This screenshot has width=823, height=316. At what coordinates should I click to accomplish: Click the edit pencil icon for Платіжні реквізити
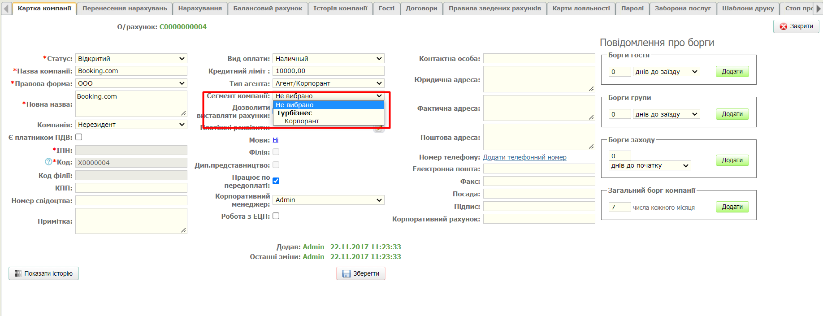click(379, 129)
